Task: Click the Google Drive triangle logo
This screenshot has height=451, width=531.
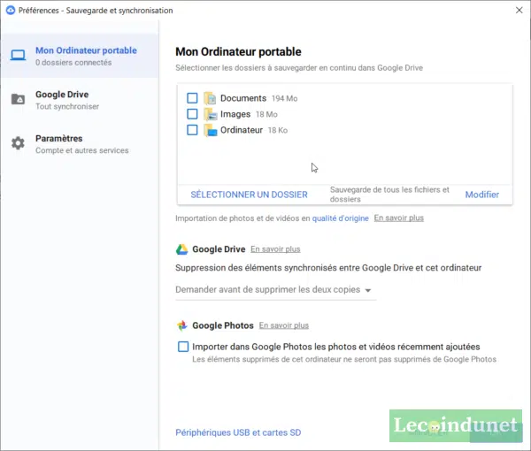Action: click(181, 249)
